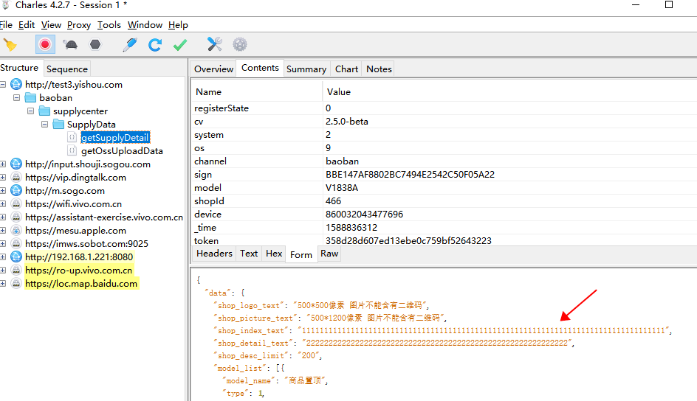The image size is (697, 401).
Task: Collapse the supplycenter folder
Action: [x=31, y=111]
